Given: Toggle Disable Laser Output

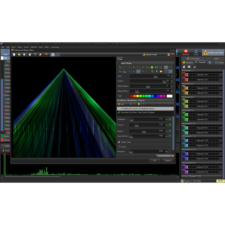Looking at the screenshot, I should [213, 53].
